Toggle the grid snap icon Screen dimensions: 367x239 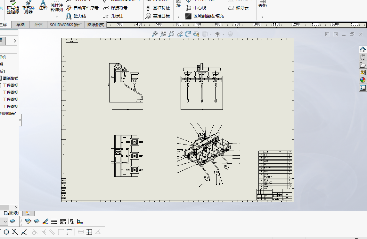click(89, 232)
